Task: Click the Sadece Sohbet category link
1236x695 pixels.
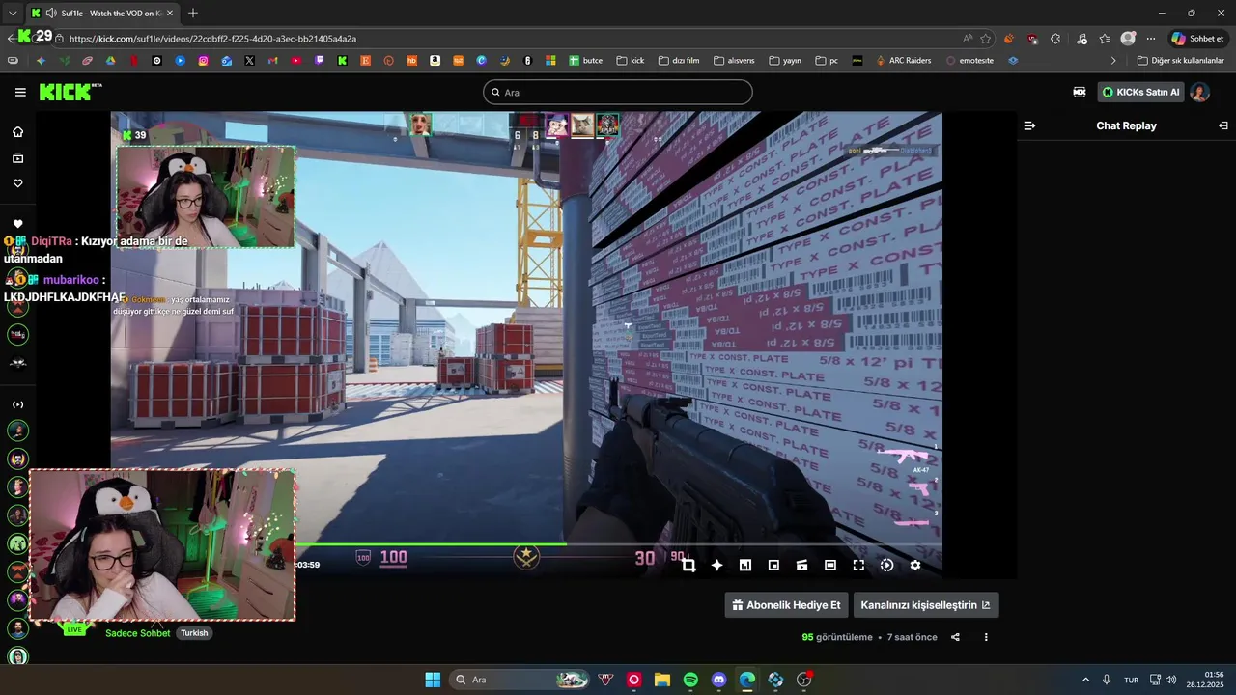Action: [x=137, y=633]
